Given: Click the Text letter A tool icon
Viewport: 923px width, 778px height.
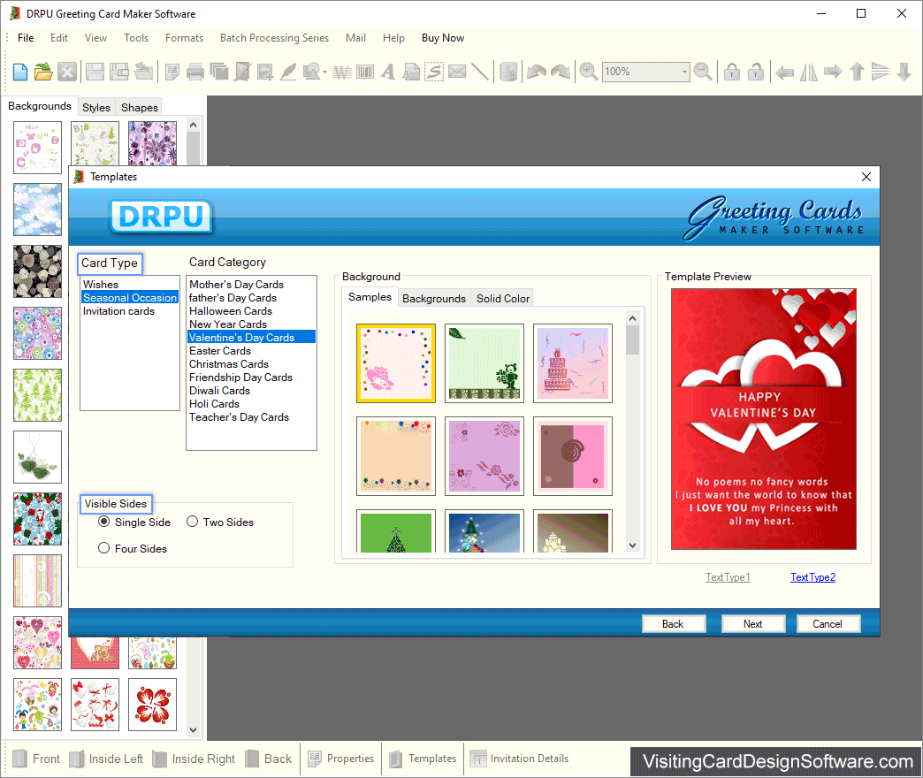Looking at the screenshot, I should (x=387, y=72).
